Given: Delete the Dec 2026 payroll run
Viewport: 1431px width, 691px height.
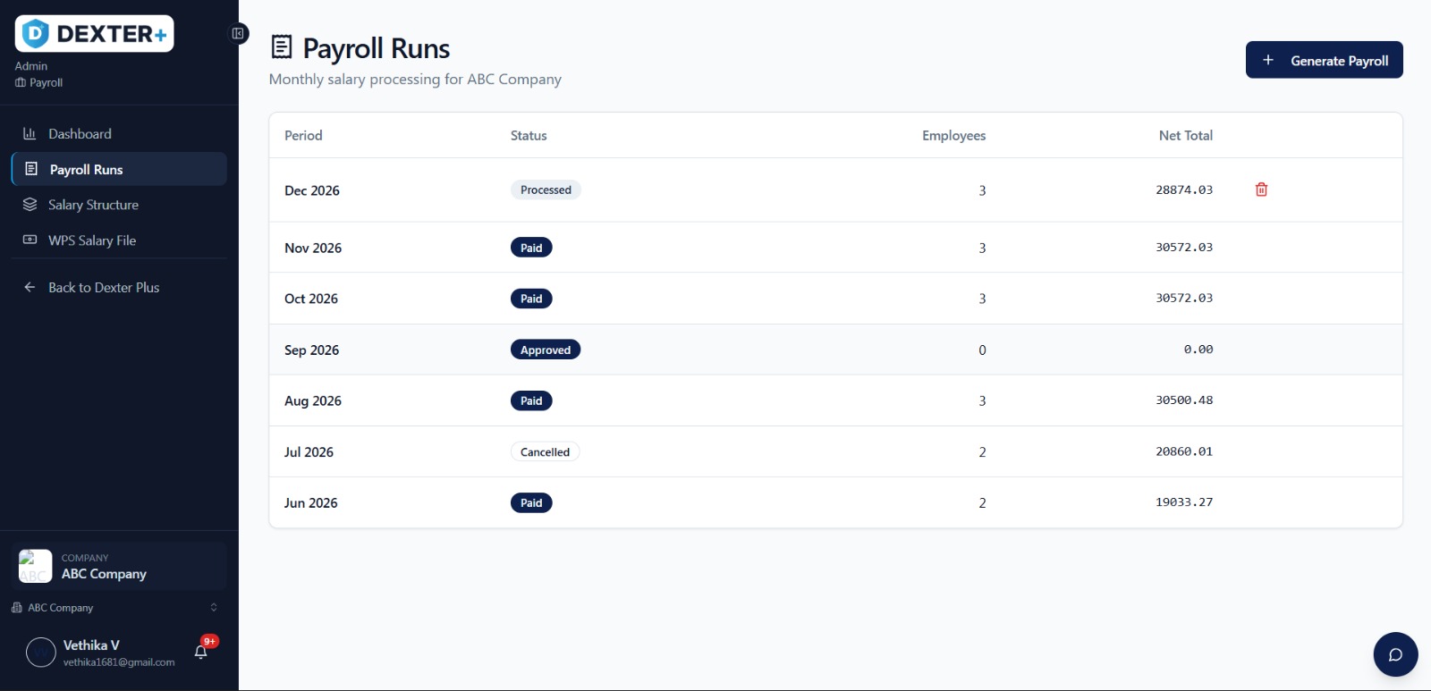Looking at the screenshot, I should (x=1261, y=190).
